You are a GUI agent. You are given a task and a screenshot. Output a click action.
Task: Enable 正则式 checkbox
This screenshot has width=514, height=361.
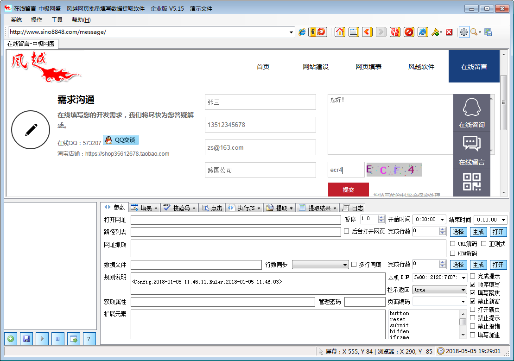483,244
